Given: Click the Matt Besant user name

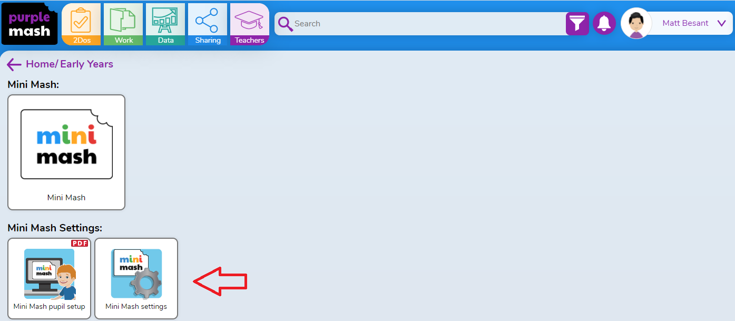Looking at the screenshot, I should [685, 23].
